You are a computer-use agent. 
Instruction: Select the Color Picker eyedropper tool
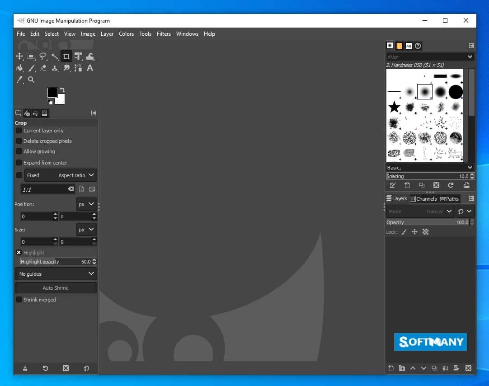tap(19, 80)
